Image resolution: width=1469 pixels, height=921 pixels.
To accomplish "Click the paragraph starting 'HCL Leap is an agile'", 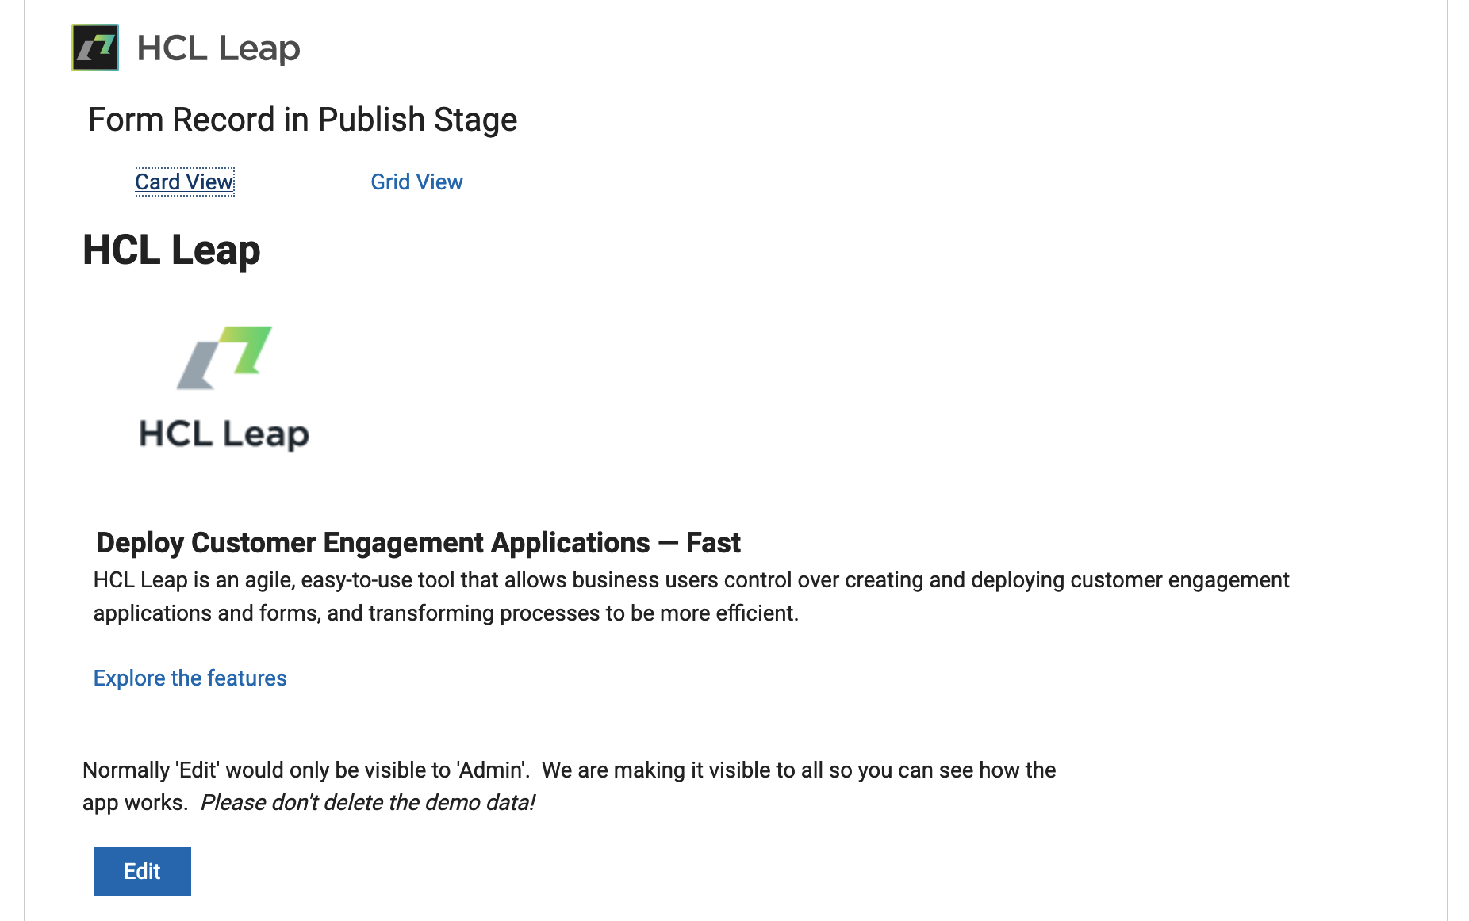I will 691,596.
